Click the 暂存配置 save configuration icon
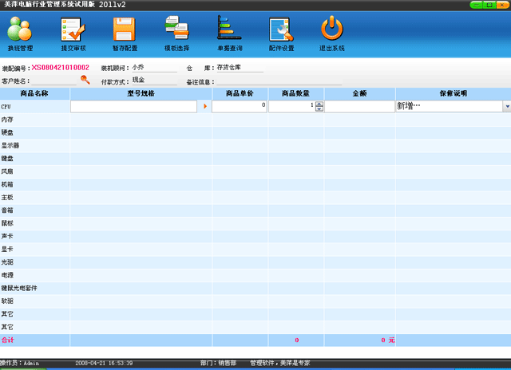Screen dimensions: 511x370 [125, 32]
